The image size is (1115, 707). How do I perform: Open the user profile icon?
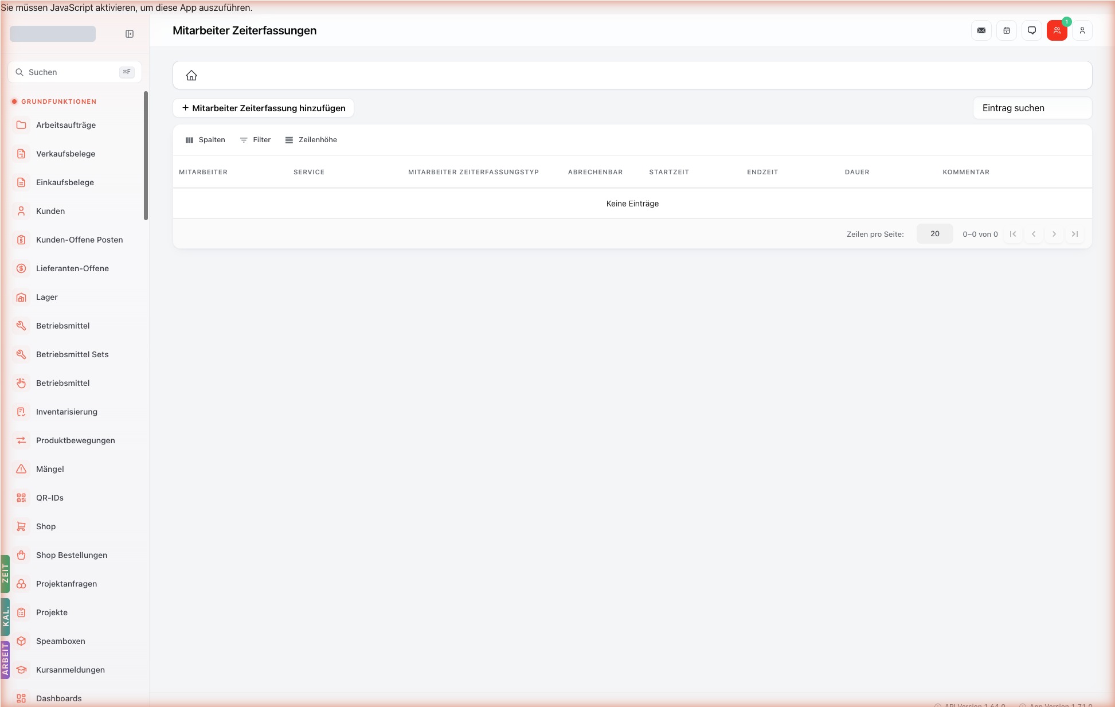click(1082, 30)
